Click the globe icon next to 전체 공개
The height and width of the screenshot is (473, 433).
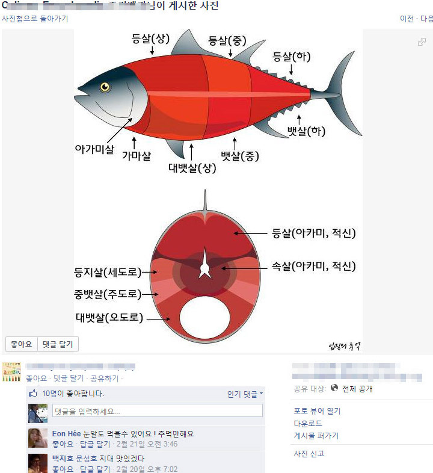[334, 388]
